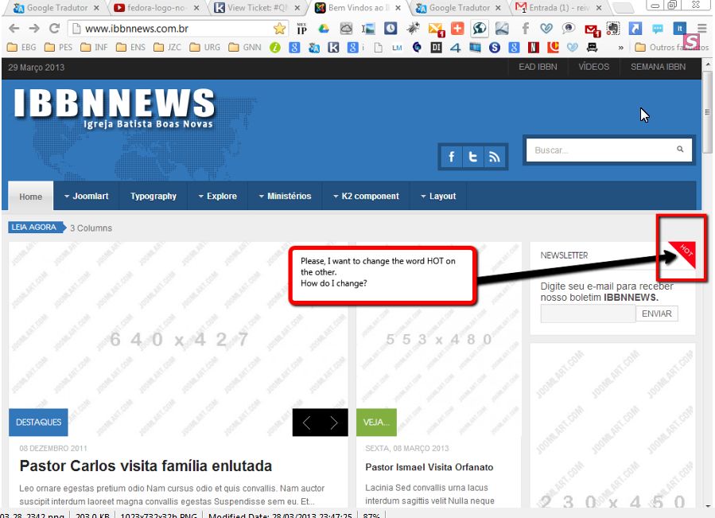Open the red Gmail checker extension
Screen dimensions: 715x518
tap(592, 30)
